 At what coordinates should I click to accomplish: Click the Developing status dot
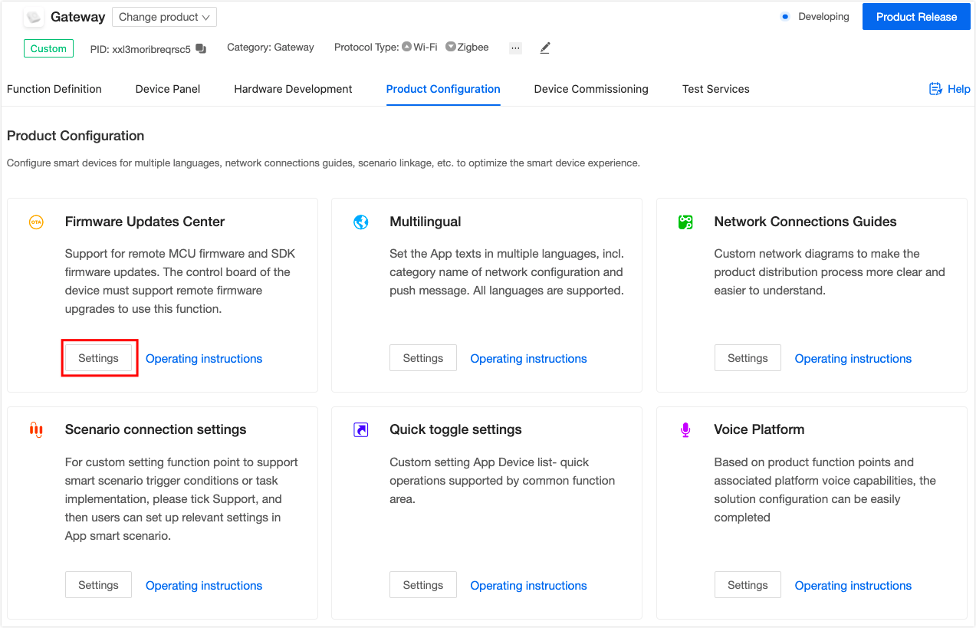point(784,16)
